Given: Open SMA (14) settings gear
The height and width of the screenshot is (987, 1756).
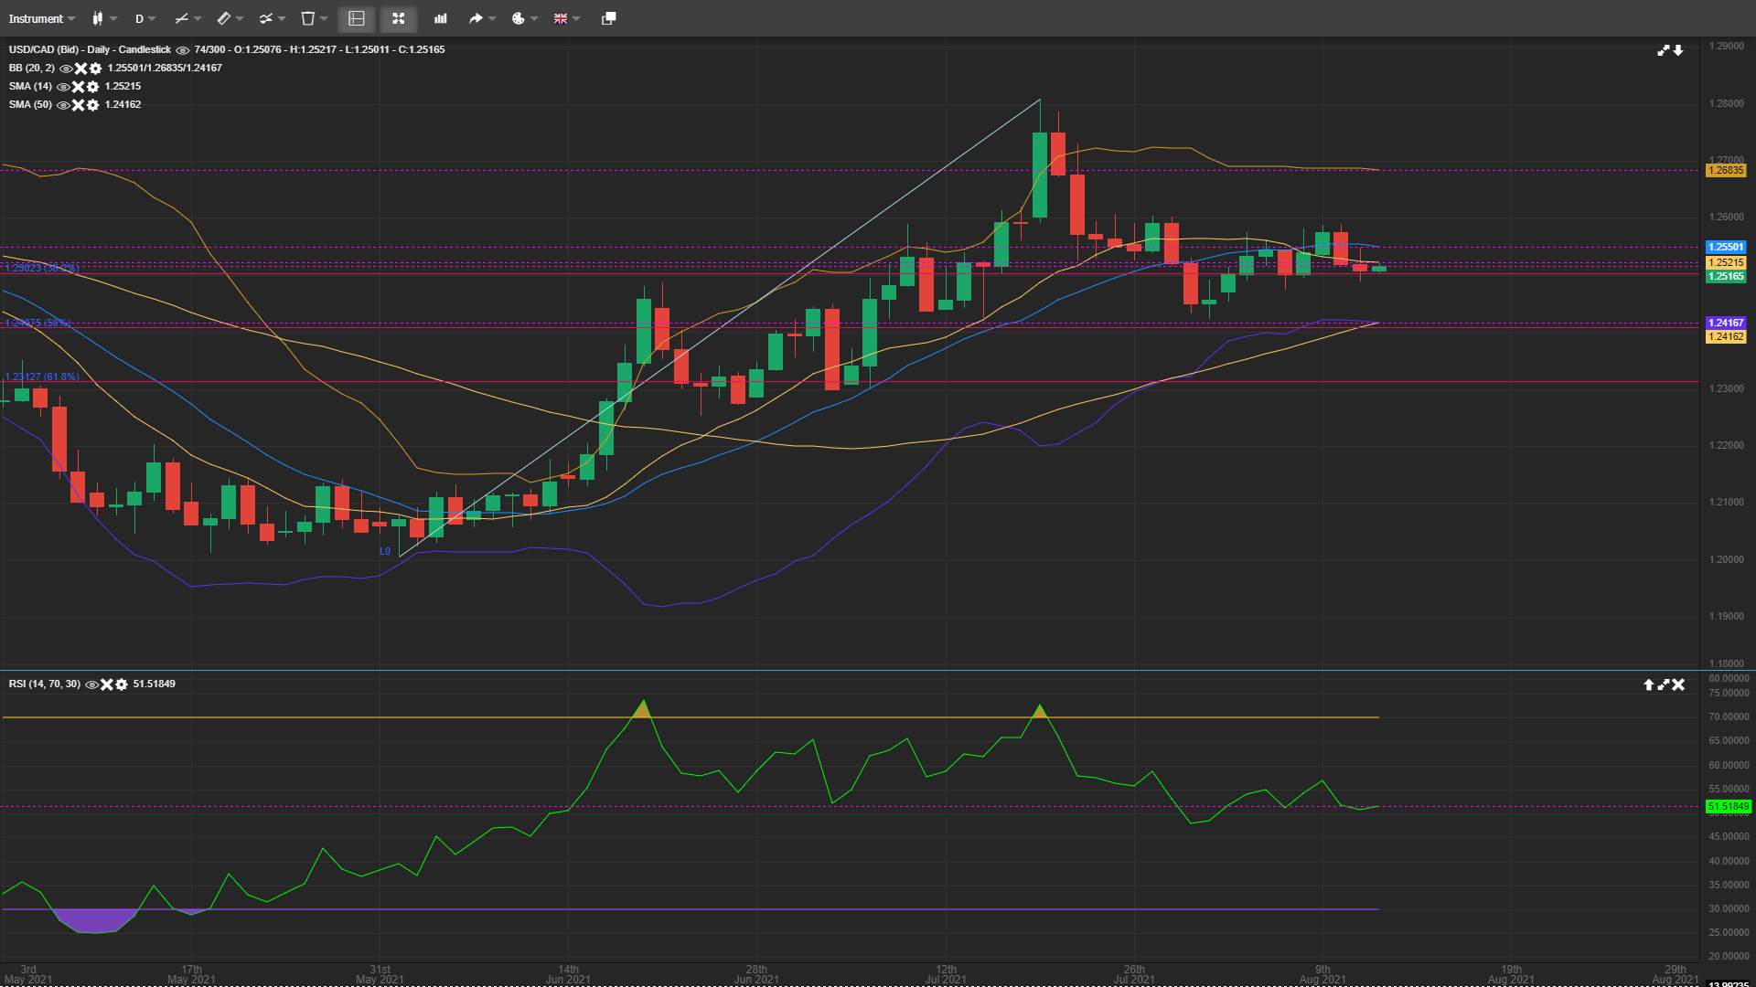Looking at the screenshot, I should pyautogui.click(x=93, y=87).
